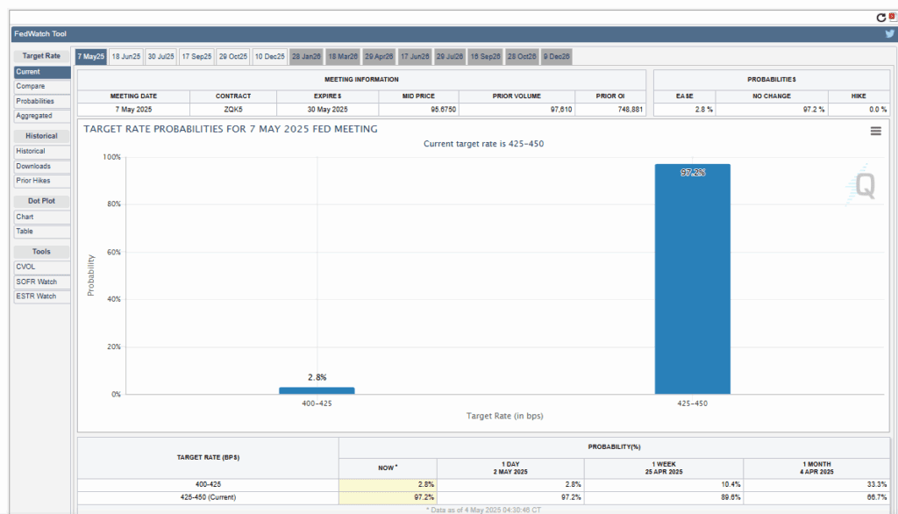Select the 28 Jan26 meeting tab
Image resolution: width=898 pixels, height=514 pixels.
pos(306,56)
